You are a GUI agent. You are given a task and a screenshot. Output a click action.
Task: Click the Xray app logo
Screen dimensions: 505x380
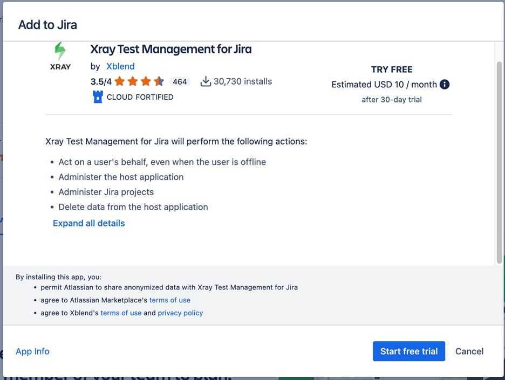(60, 56)
